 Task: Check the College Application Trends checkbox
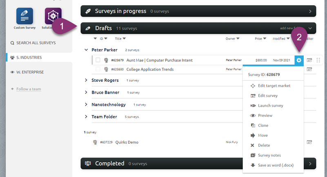[98, 69]
